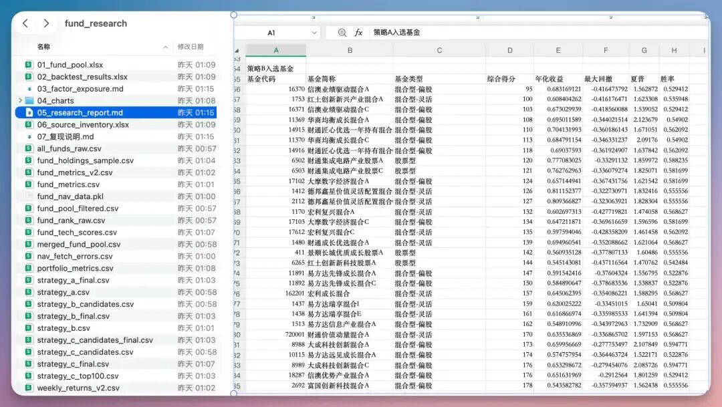The width and height of the screenshot is (722, 407).
Task: Click the file icon of strategy_c_final.csv
Action: (x=29, y=364)
